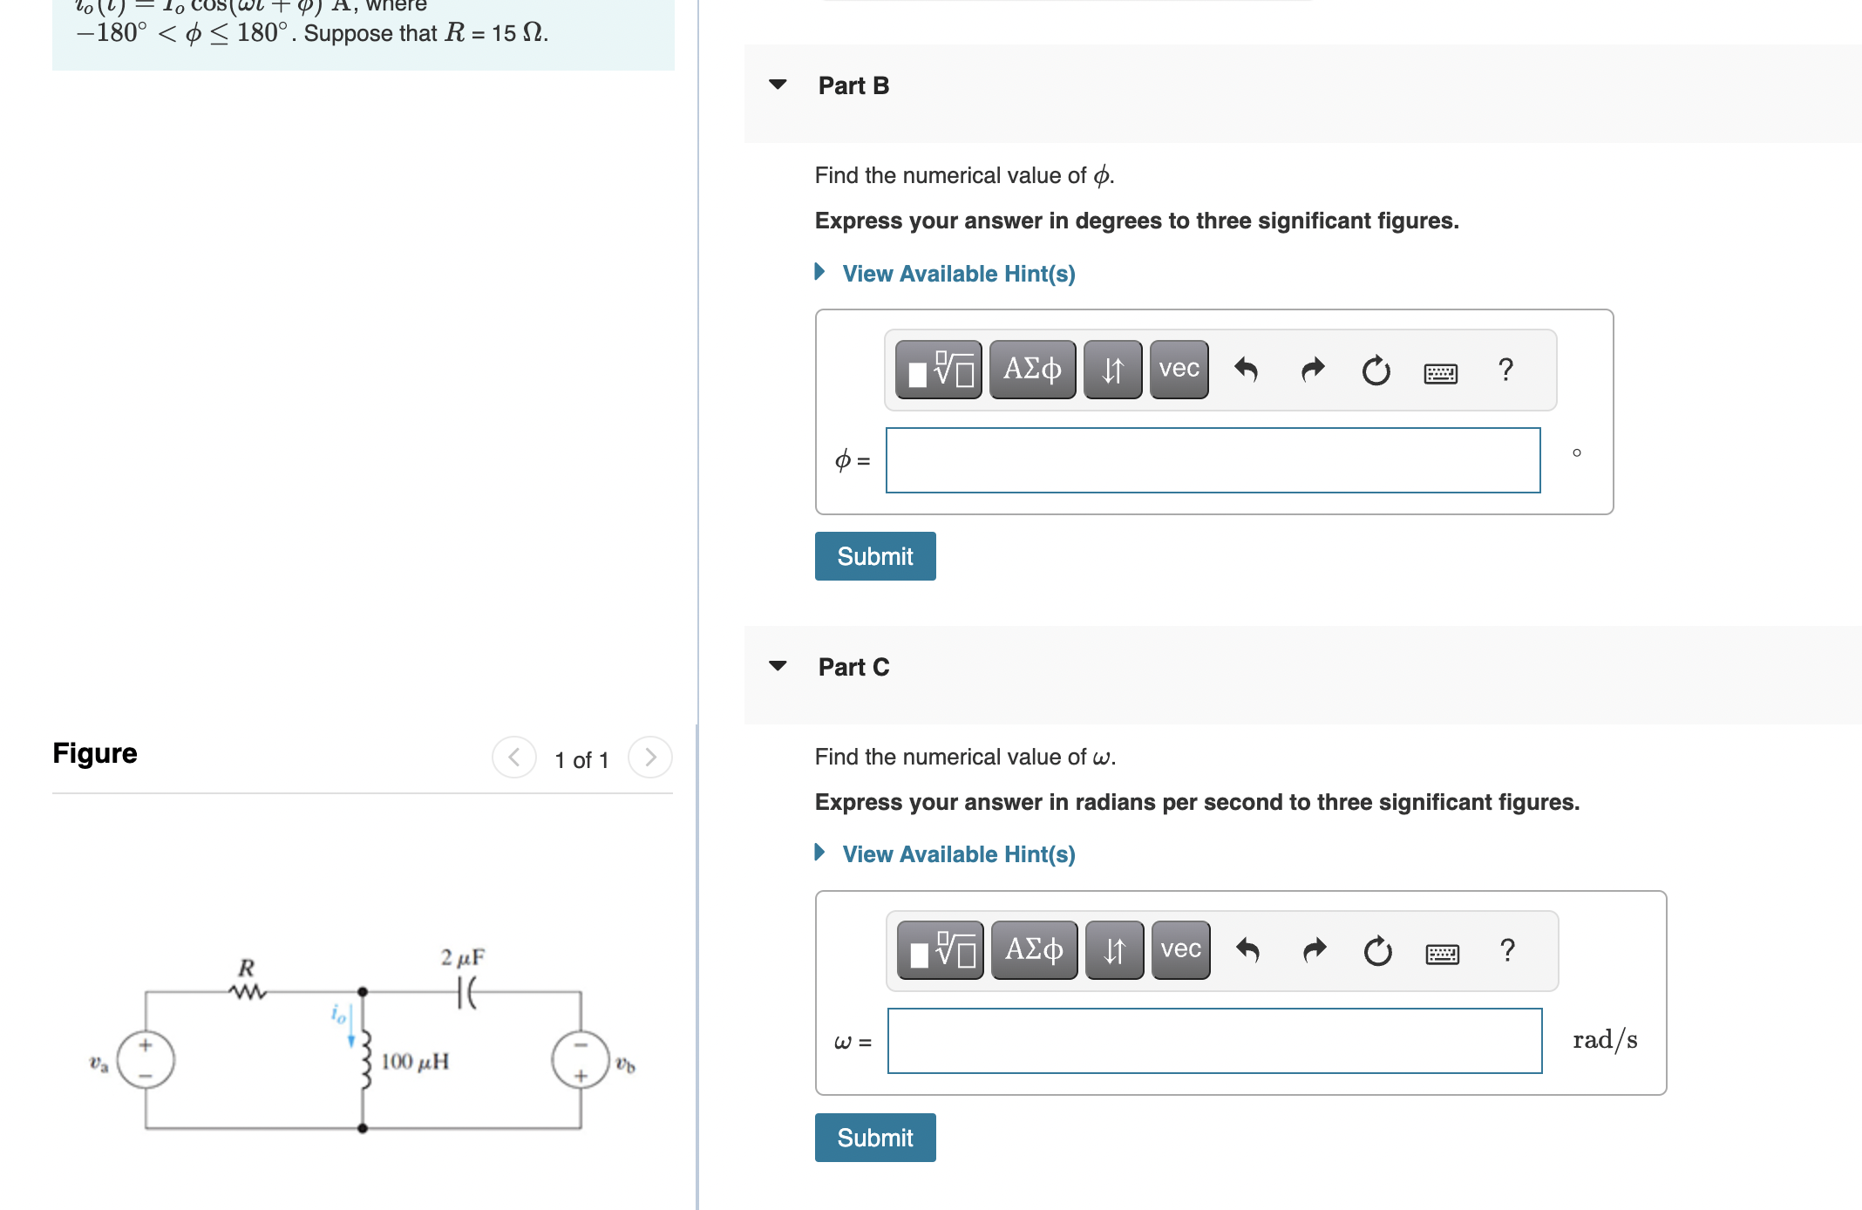Click the vec vector notation icon in Part B
The width and height of the screenshot is (1862, 1210).
pyautogui.click(x=1178, y=369)
